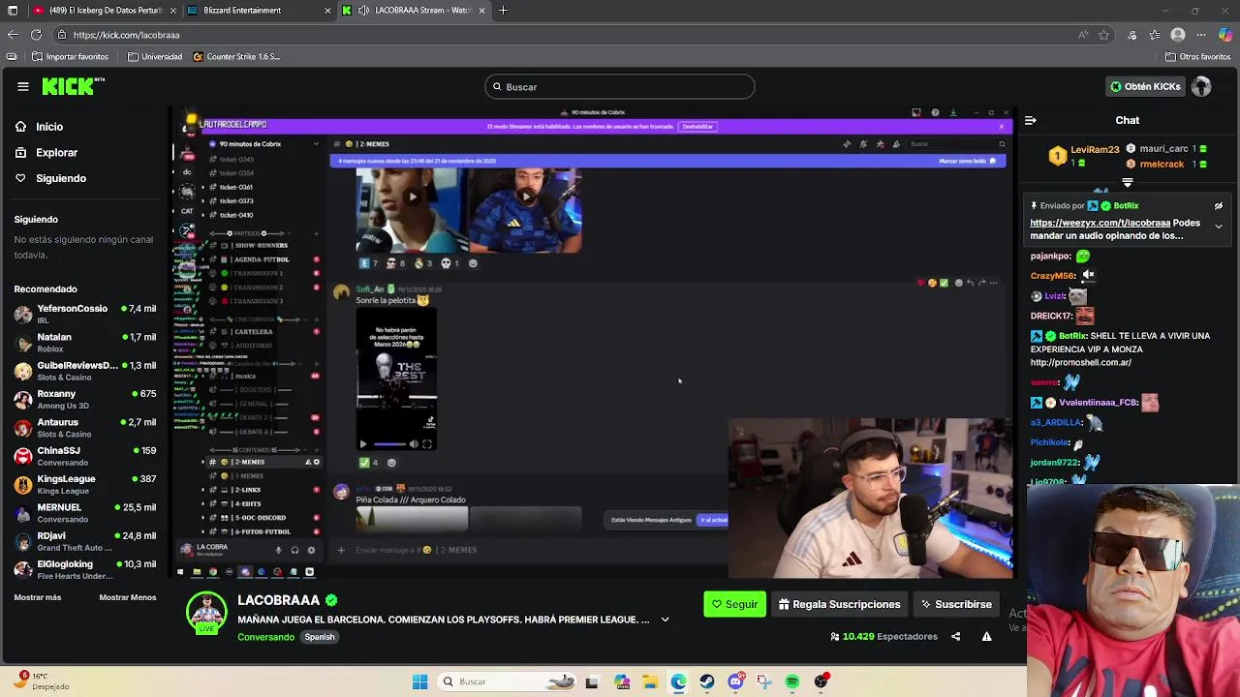
Task: Click Mostrar más link
Action: 38,597
